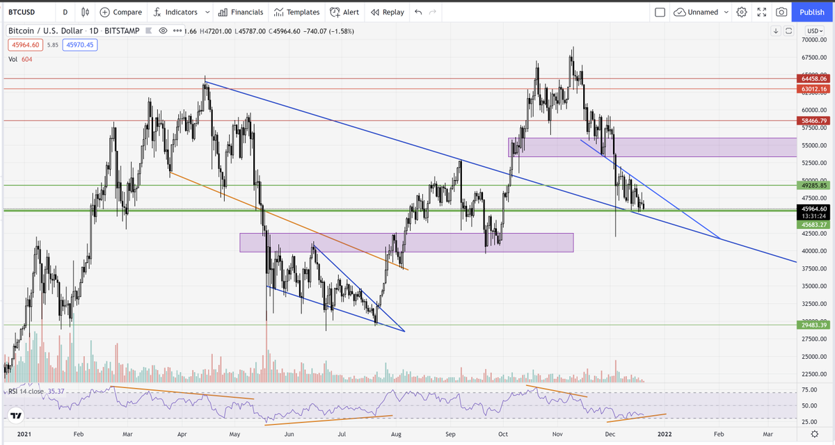The width and height of the screenshot is (835, 445).
Task: Click the 45683.27 green price label
Action: (813, 225)
